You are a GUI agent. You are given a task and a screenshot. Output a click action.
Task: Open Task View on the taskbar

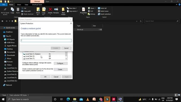[61, 99]
